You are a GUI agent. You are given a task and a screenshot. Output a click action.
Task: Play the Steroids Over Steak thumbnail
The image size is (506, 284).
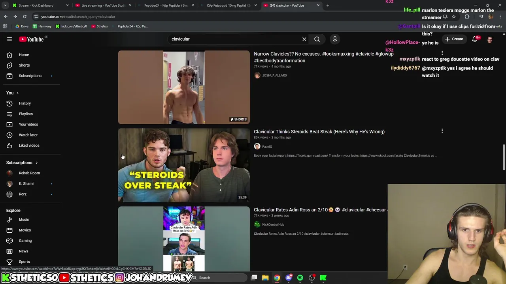(x=184, y=165)
